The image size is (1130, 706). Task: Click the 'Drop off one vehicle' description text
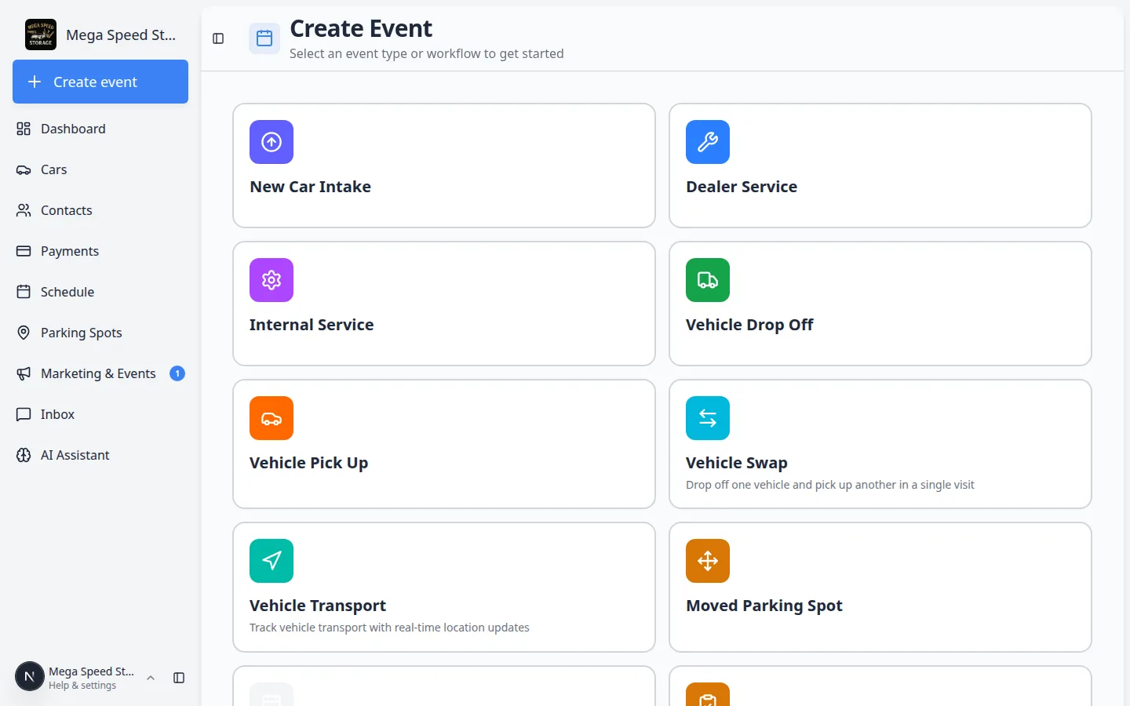830,485
